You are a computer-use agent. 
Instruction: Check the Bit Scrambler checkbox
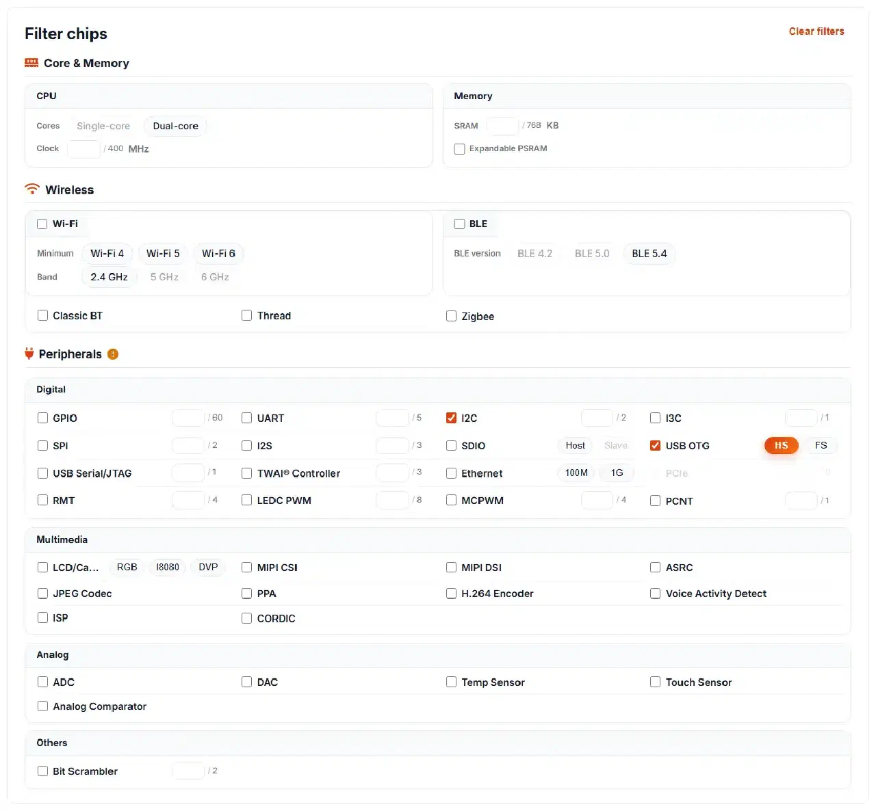click(x=42, y=771)
